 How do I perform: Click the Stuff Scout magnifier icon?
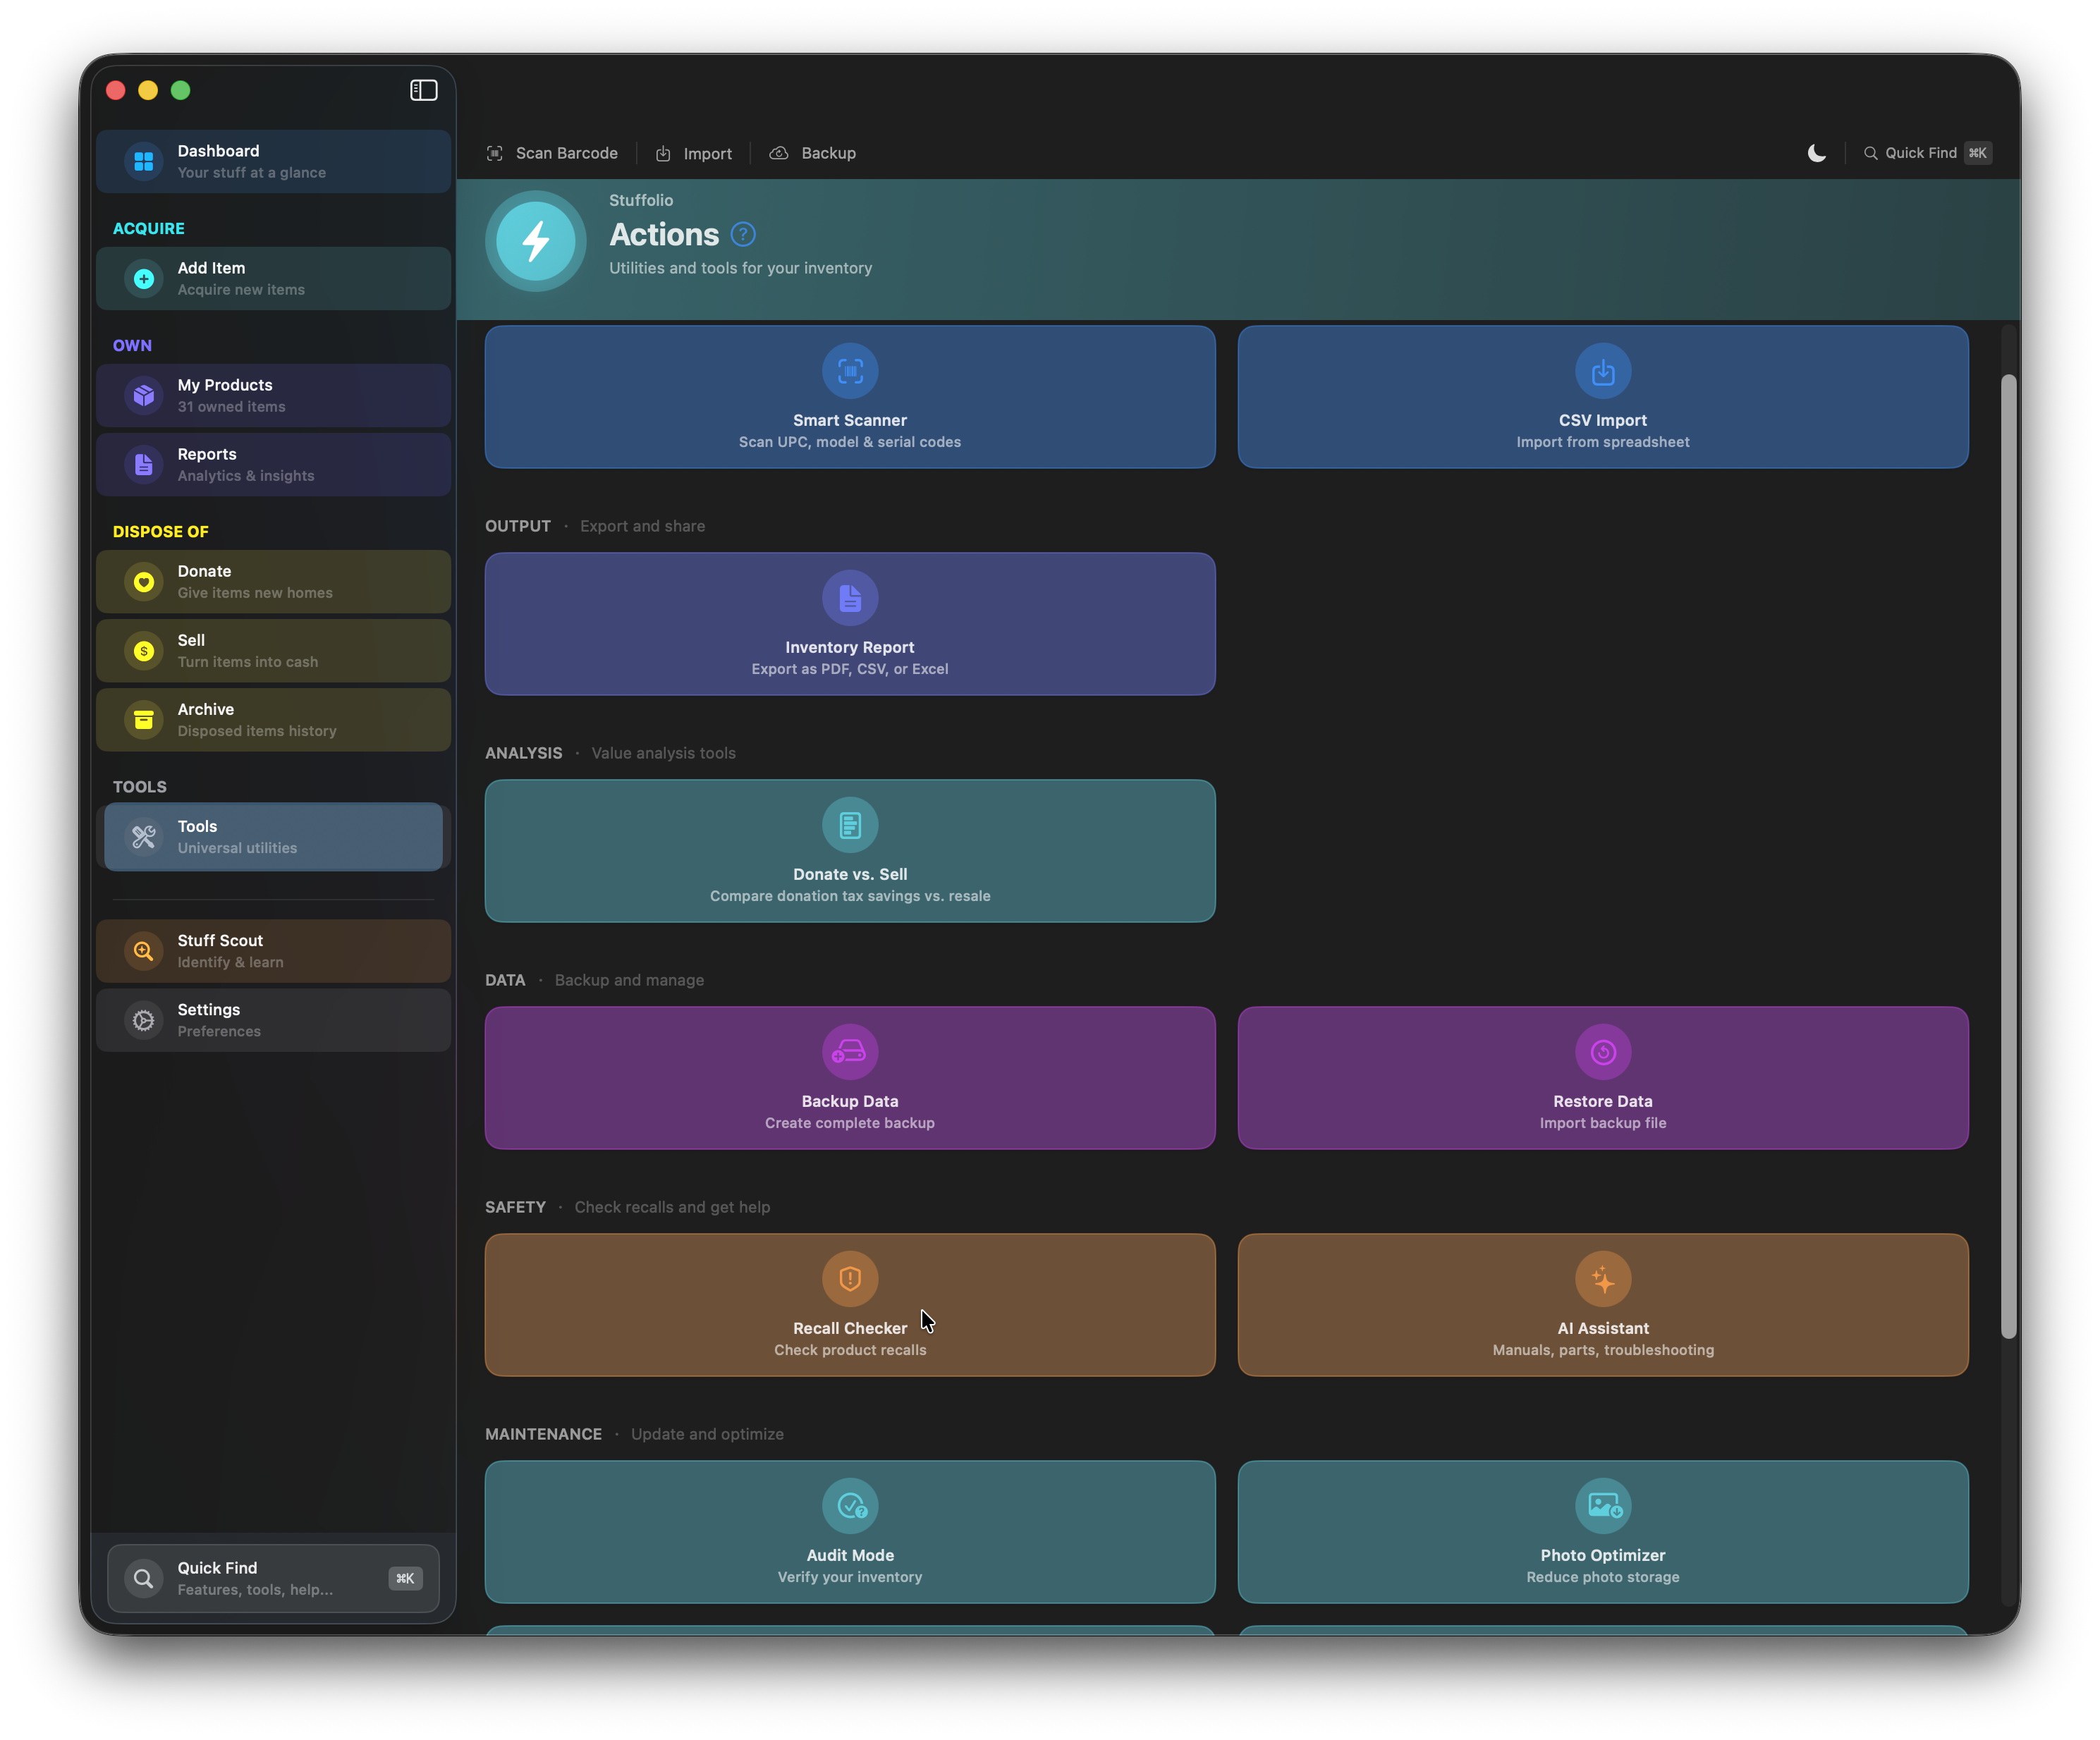click(143, 950)
